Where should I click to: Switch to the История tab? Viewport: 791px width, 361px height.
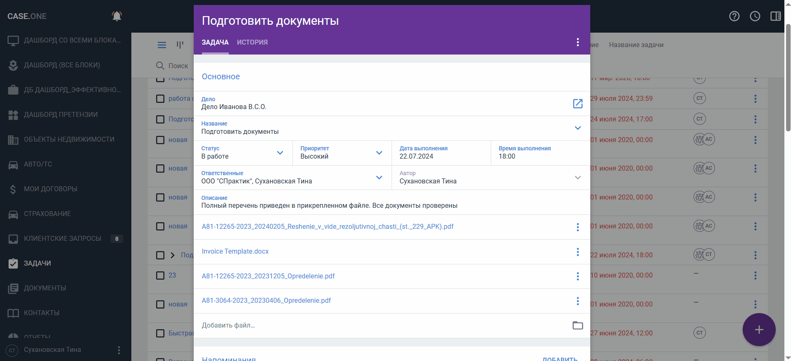click(x=252, y=42)
